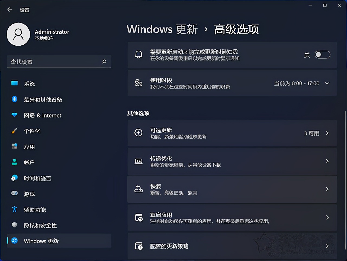This screenshot has width=347, height=261.
Task: Open 可选更新 via its right chevron
Action: point(327,133)
